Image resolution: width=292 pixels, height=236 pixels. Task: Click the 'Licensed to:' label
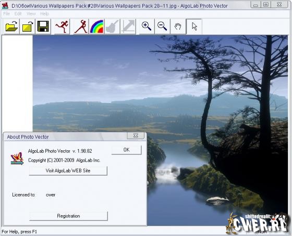point(23,195)
